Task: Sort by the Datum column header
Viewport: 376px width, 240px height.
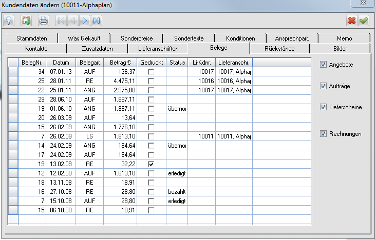Action: [x=61, y=63]
